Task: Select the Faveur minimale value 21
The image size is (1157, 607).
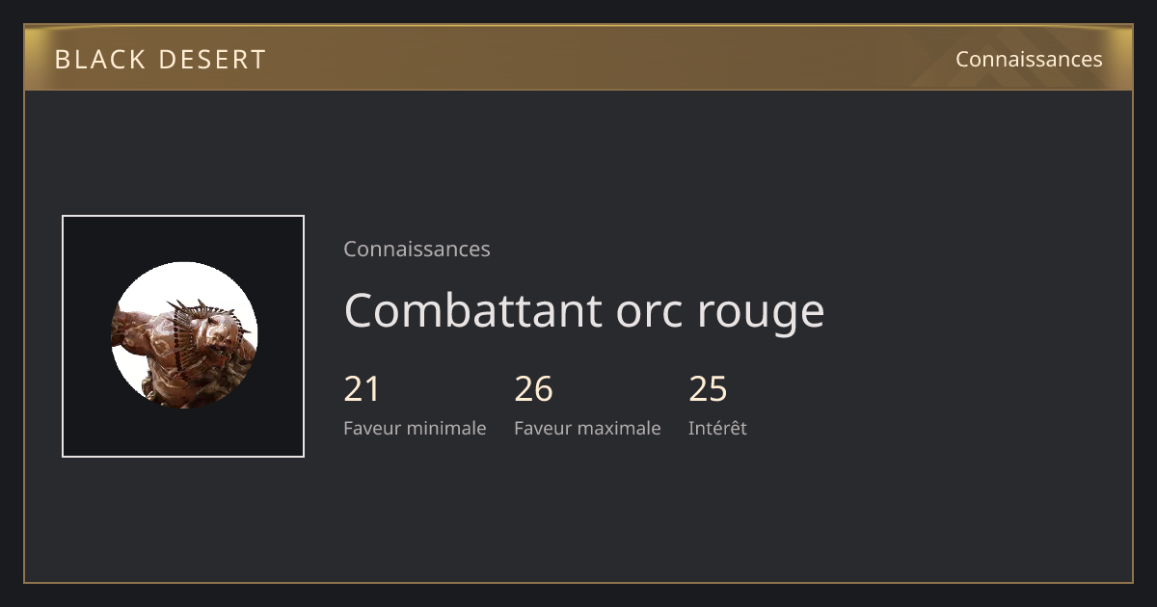Action: tap(362, 389)
